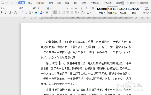151x95 pixels.
Task: Toggle character shading icon
Action: (47, 12)
